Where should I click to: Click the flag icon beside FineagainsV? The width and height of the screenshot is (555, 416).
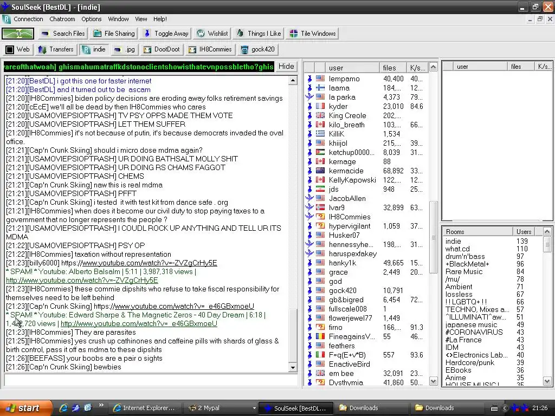point(320,336)
